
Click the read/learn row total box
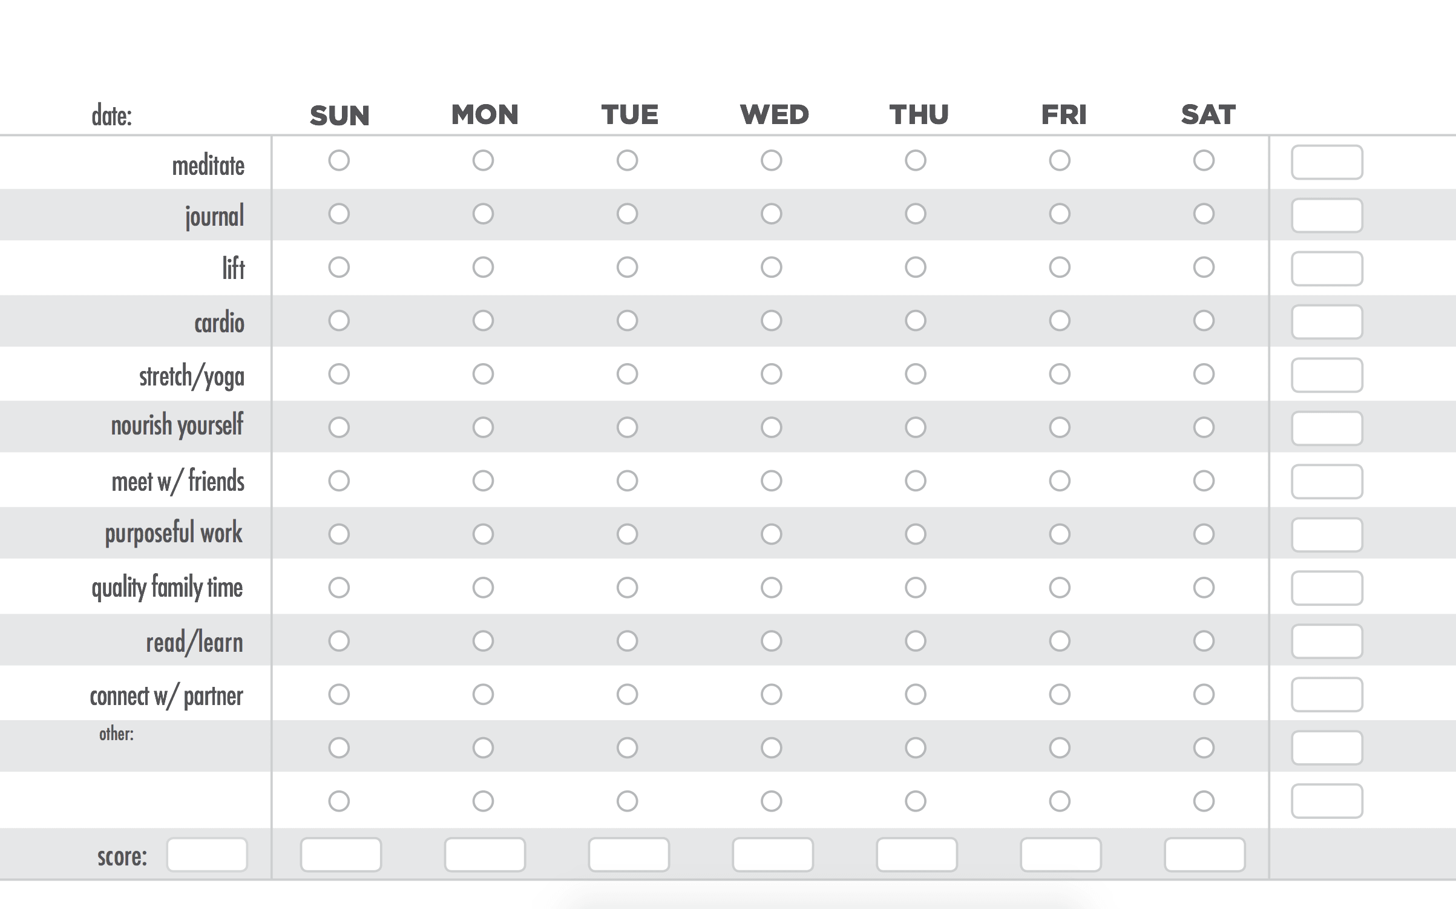1326,641
